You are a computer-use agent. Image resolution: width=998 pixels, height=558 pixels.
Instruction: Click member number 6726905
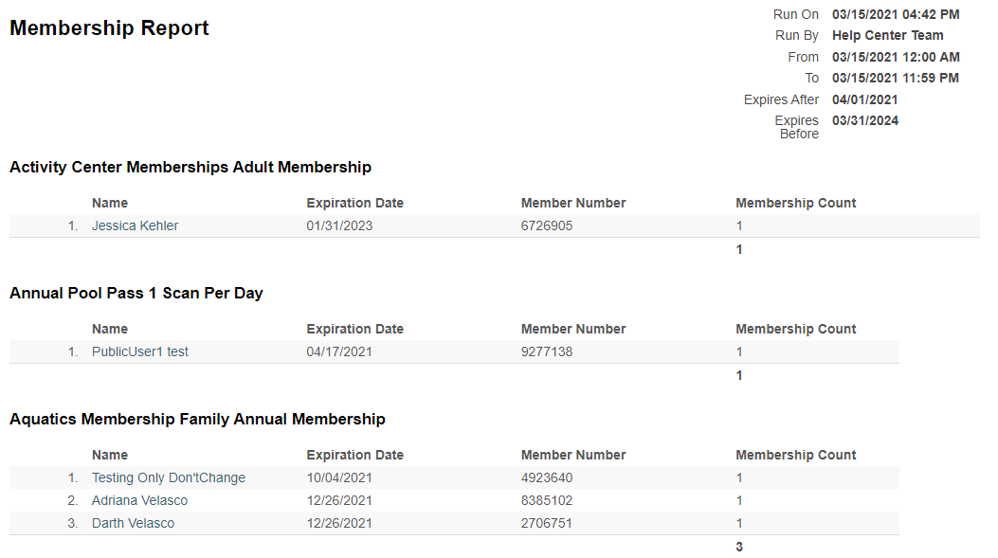[x=547, y=225]
